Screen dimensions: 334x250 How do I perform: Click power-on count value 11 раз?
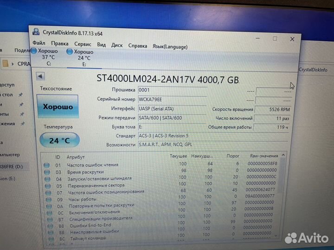coord(271,119)
